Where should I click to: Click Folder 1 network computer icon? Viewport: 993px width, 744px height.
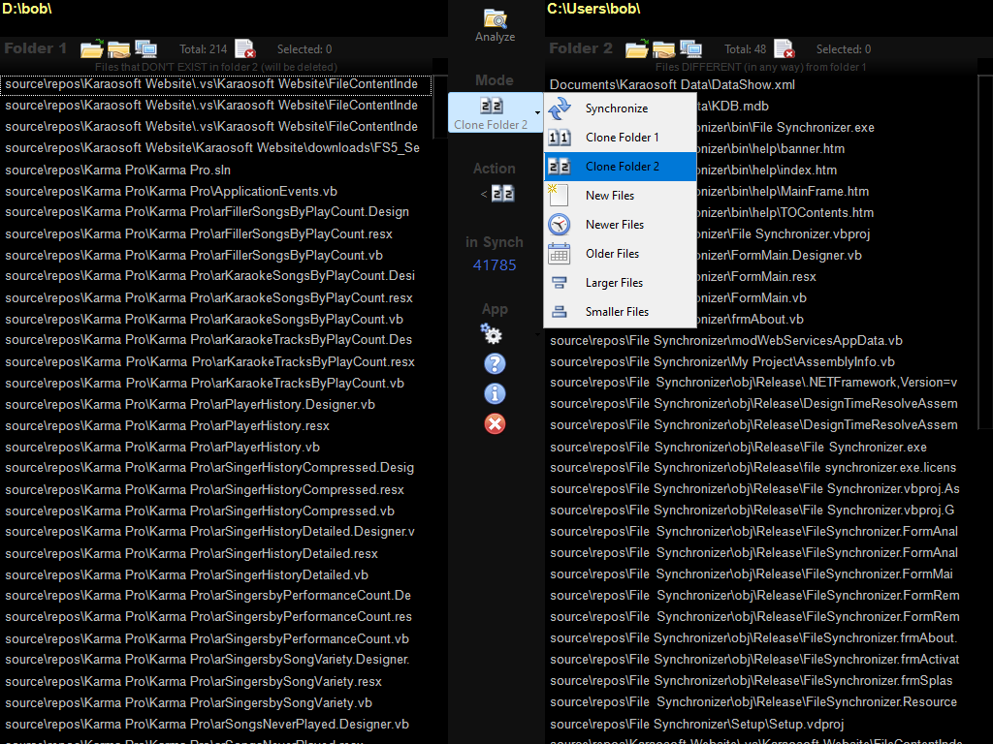point(146,48)
